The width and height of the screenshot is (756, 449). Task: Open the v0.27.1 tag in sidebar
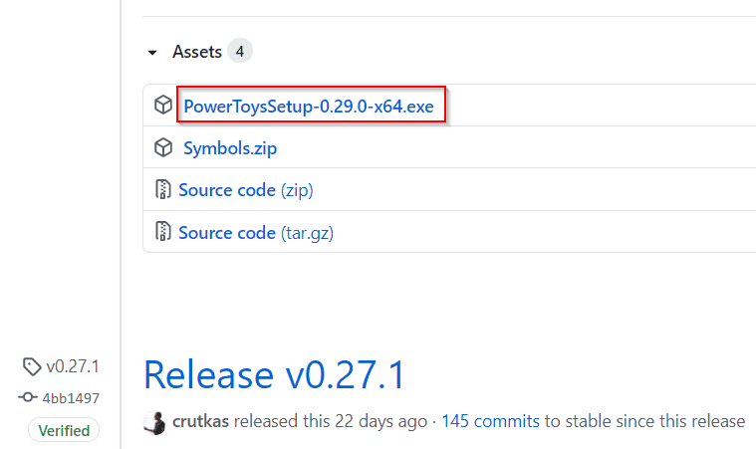(73, 366)
